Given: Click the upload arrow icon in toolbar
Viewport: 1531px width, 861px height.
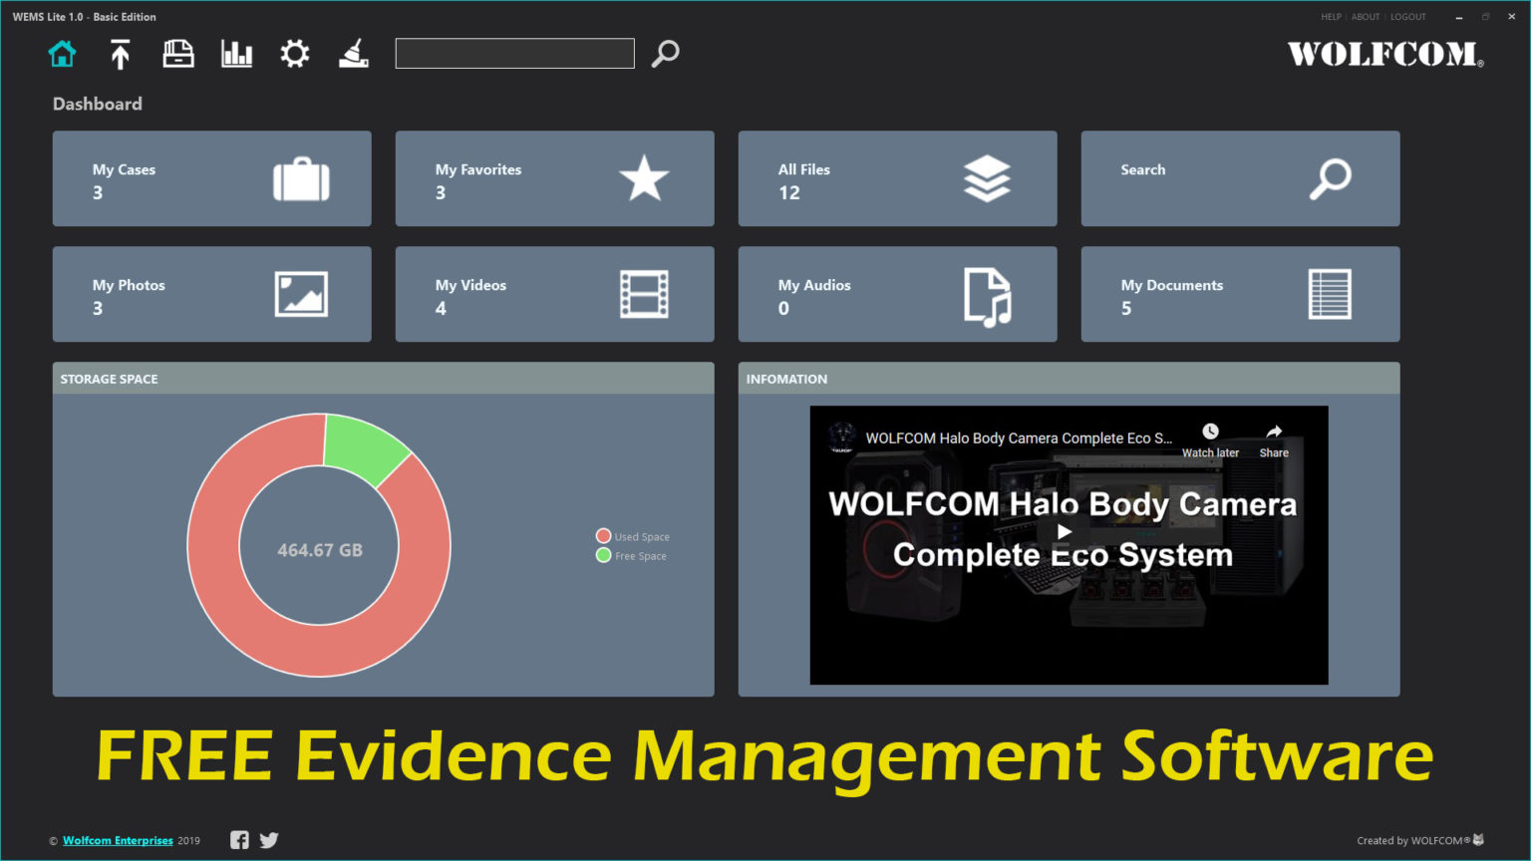Looking at the screenshot, I should tap(120, 54).
